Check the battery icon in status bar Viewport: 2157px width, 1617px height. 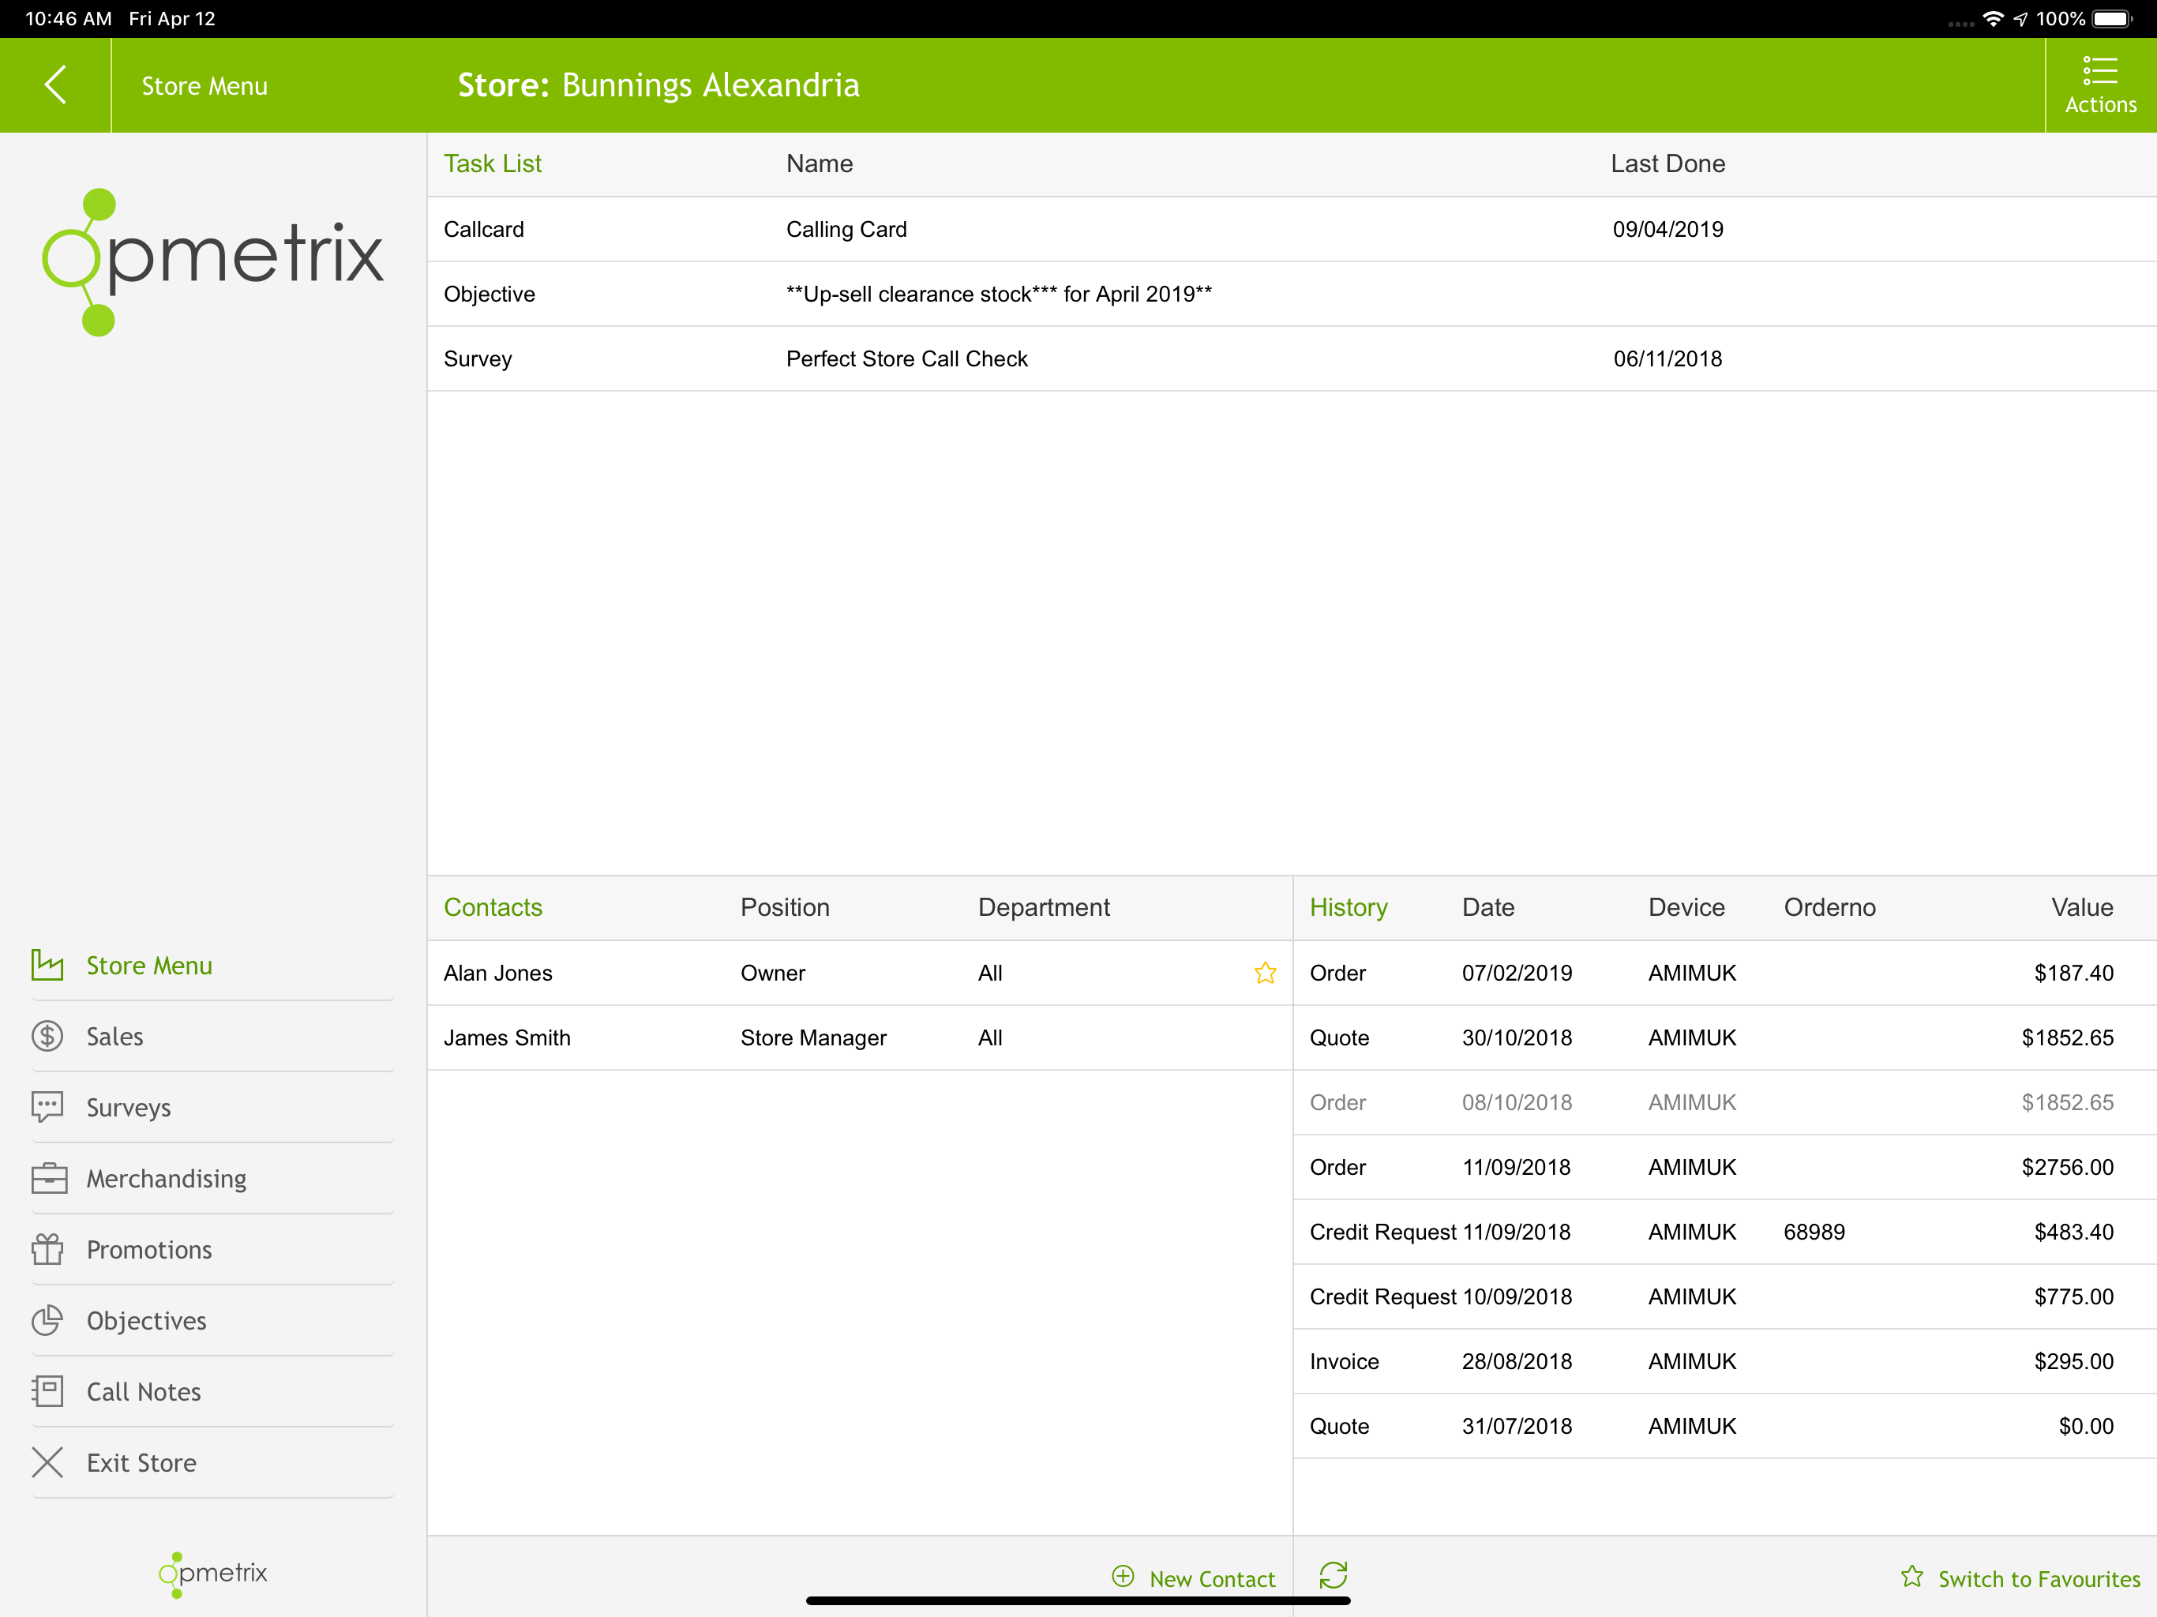tap(2112, 18)
